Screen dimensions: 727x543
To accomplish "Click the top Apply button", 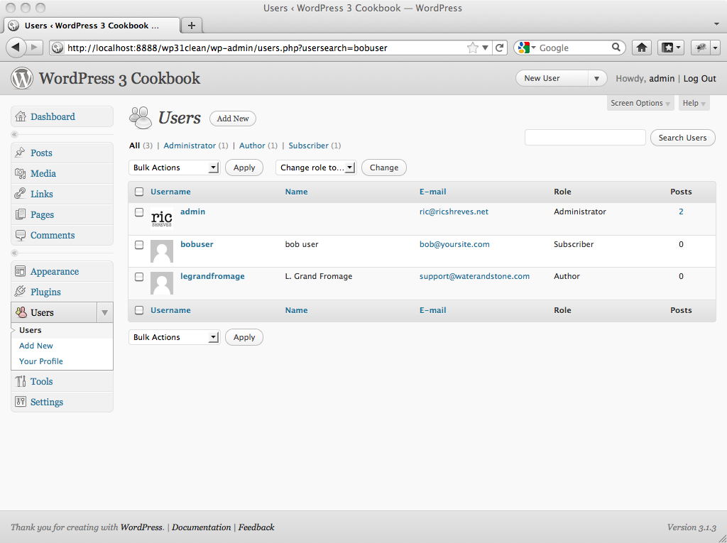I will coord(244,168).
